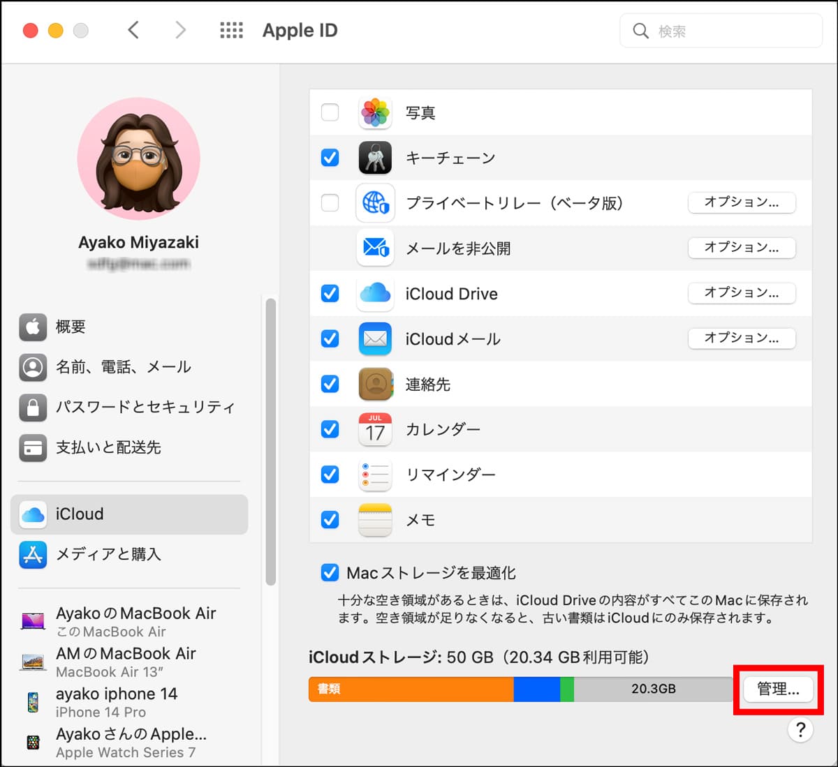Click the Memoji profile picture
This screenshot has height=767, width=838.
[x=138, y=159]
